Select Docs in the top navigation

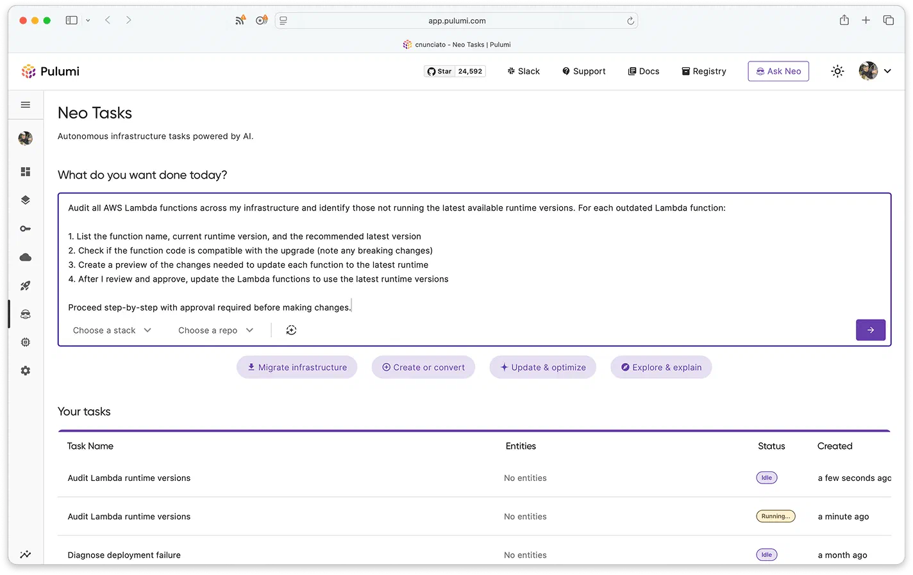[x=643, y=71]
